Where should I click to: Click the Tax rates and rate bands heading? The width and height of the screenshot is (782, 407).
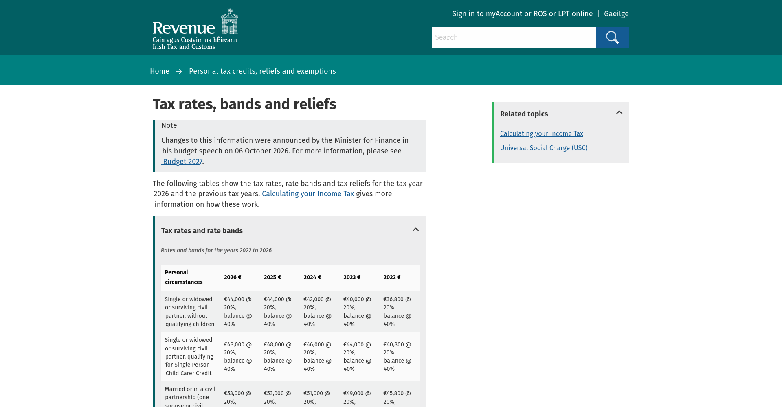202,231
